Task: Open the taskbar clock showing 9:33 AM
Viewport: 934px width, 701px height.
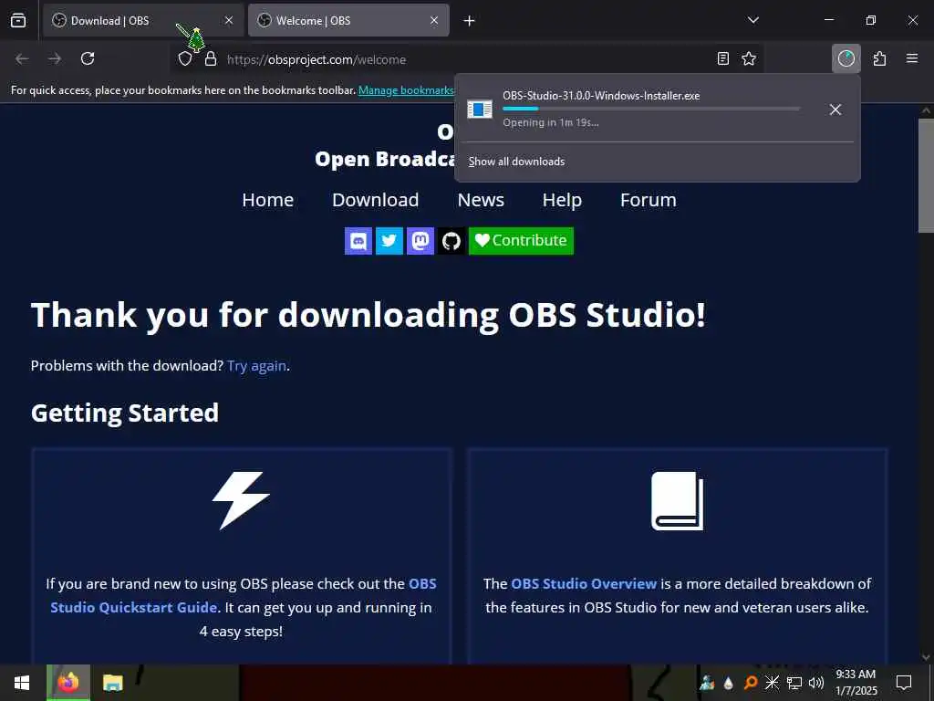Action: tap(856, 683)
